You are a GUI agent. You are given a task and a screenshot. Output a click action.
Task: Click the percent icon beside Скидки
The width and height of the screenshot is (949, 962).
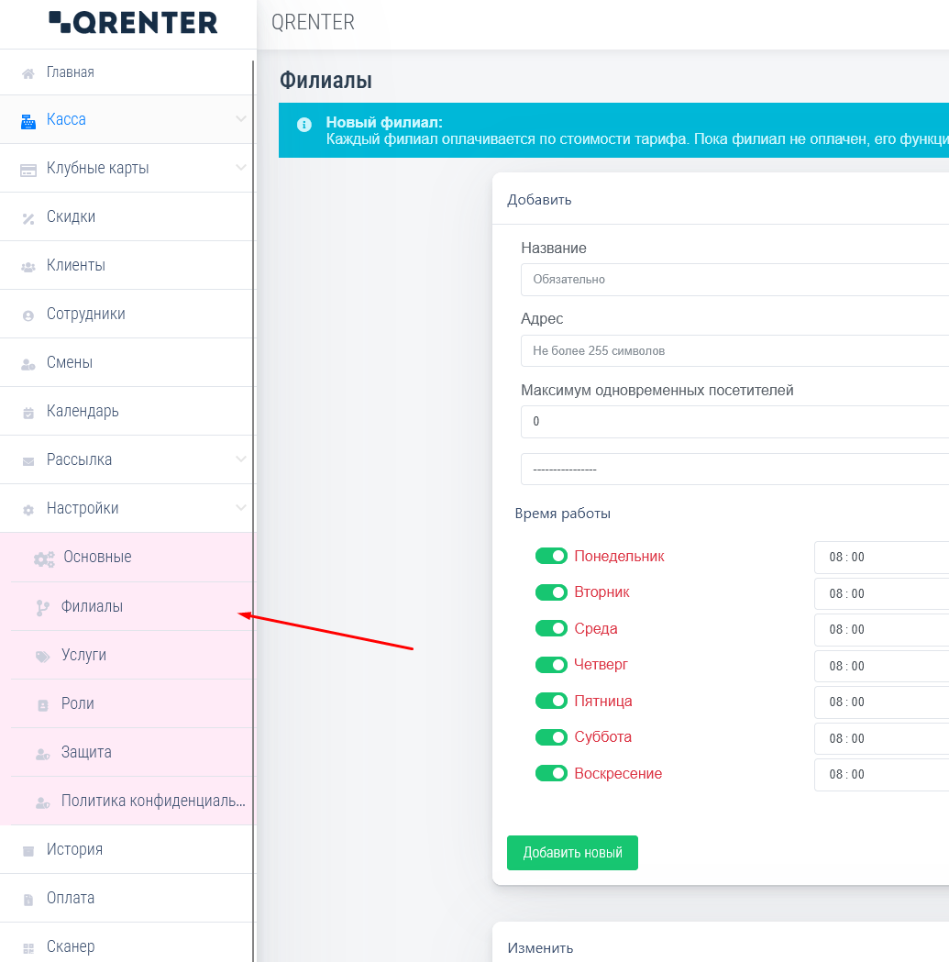tap(28, 218)
